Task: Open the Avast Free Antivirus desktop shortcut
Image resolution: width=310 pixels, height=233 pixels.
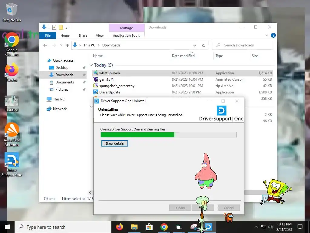Action: [x=12, y=134]
